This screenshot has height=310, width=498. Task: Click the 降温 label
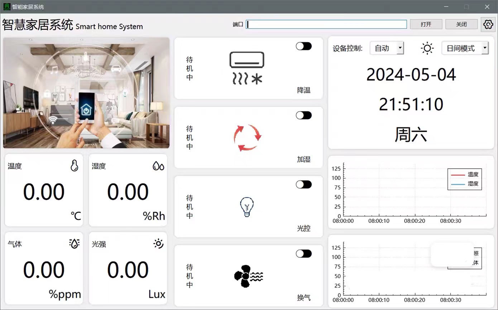coord(304,90)
